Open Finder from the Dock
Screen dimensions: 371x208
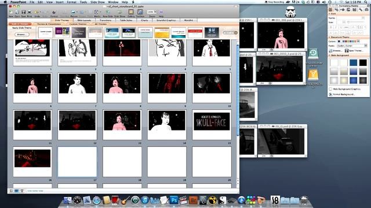tap(68, 200)
